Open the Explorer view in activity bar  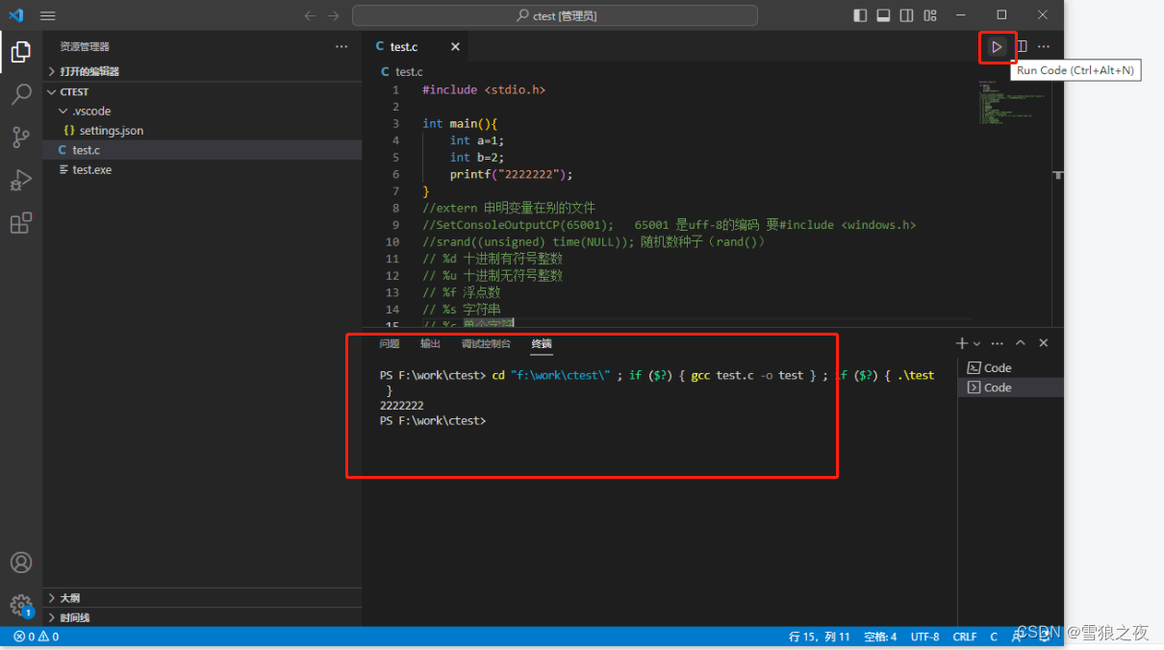point(21,51)
